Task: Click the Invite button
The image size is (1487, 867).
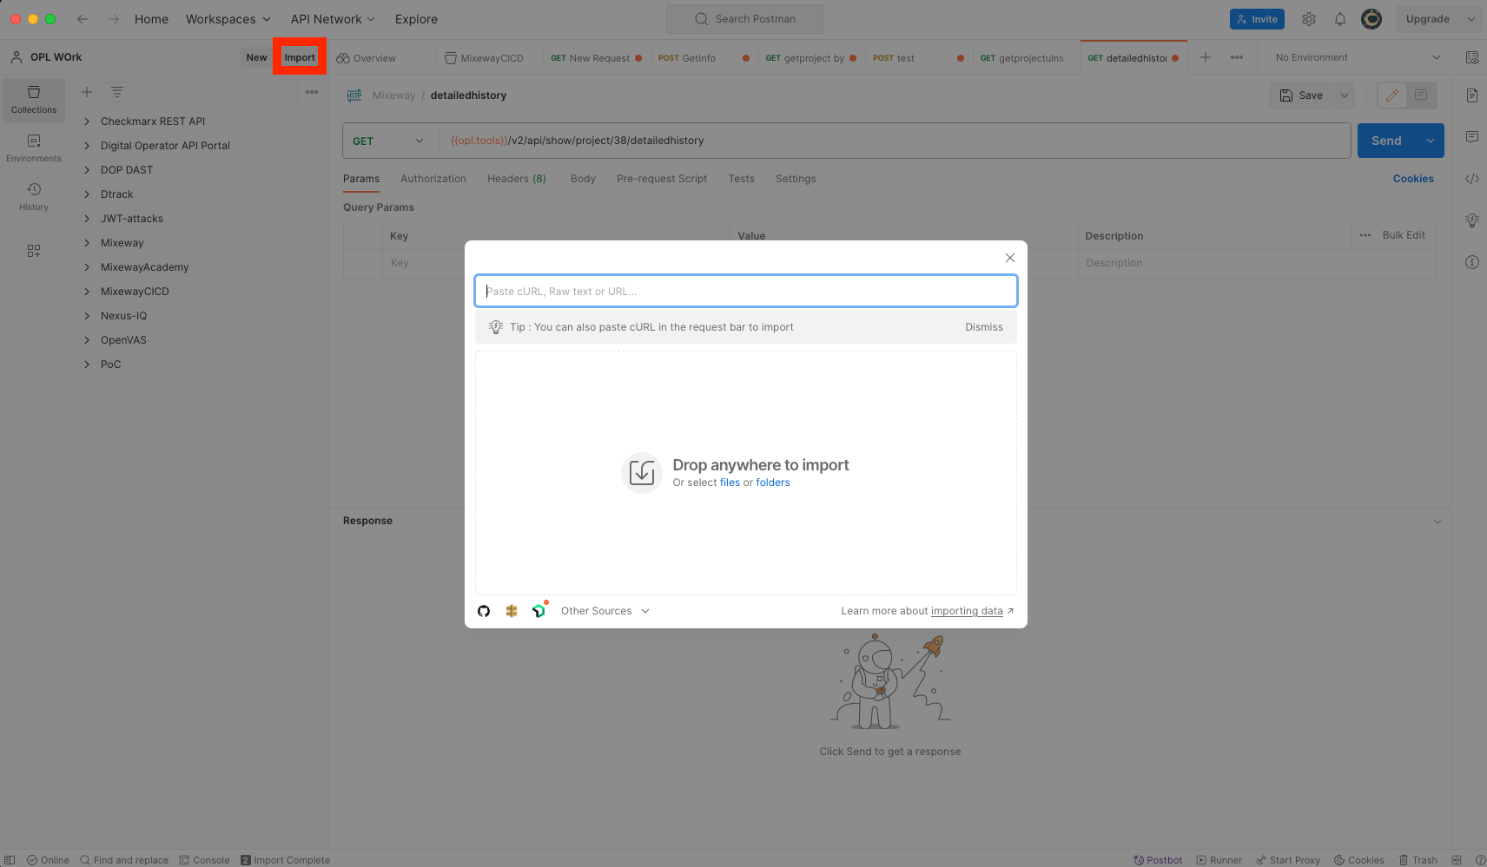Action: (1257, 19)
